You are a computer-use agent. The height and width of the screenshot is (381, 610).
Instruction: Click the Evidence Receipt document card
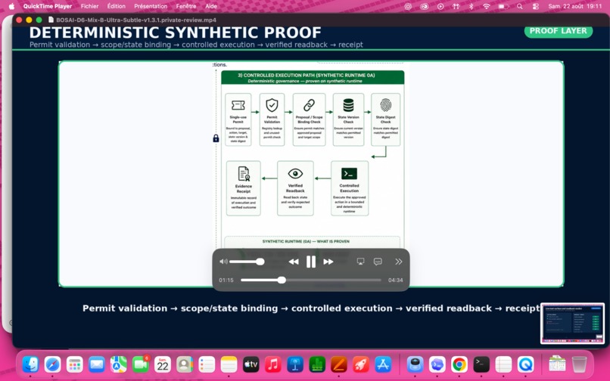click(x=244, y=188)
